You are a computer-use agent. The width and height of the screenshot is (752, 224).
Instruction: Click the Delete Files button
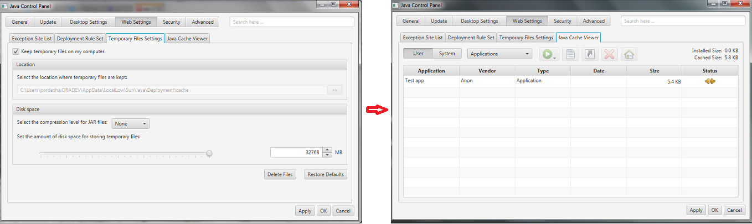(280, 174)
